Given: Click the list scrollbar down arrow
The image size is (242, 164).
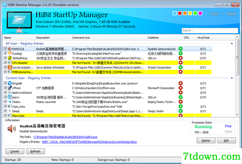Looking at the screenshot, I should click(237, 115).
